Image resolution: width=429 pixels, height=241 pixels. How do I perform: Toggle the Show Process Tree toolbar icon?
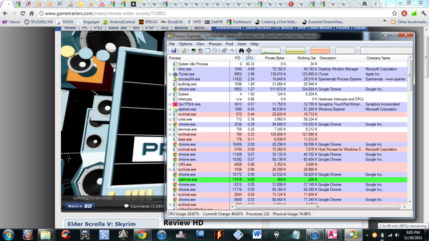pos(200,51)
